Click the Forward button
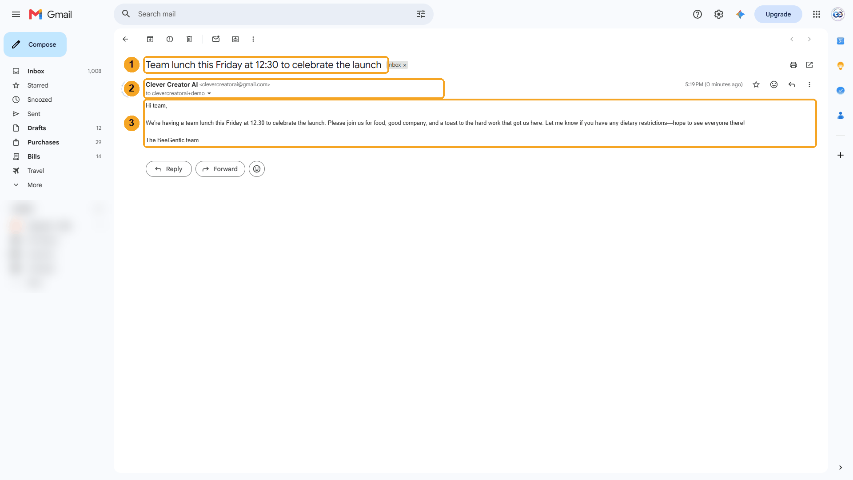This screenshot has width=853, height=480. (220, 169)
